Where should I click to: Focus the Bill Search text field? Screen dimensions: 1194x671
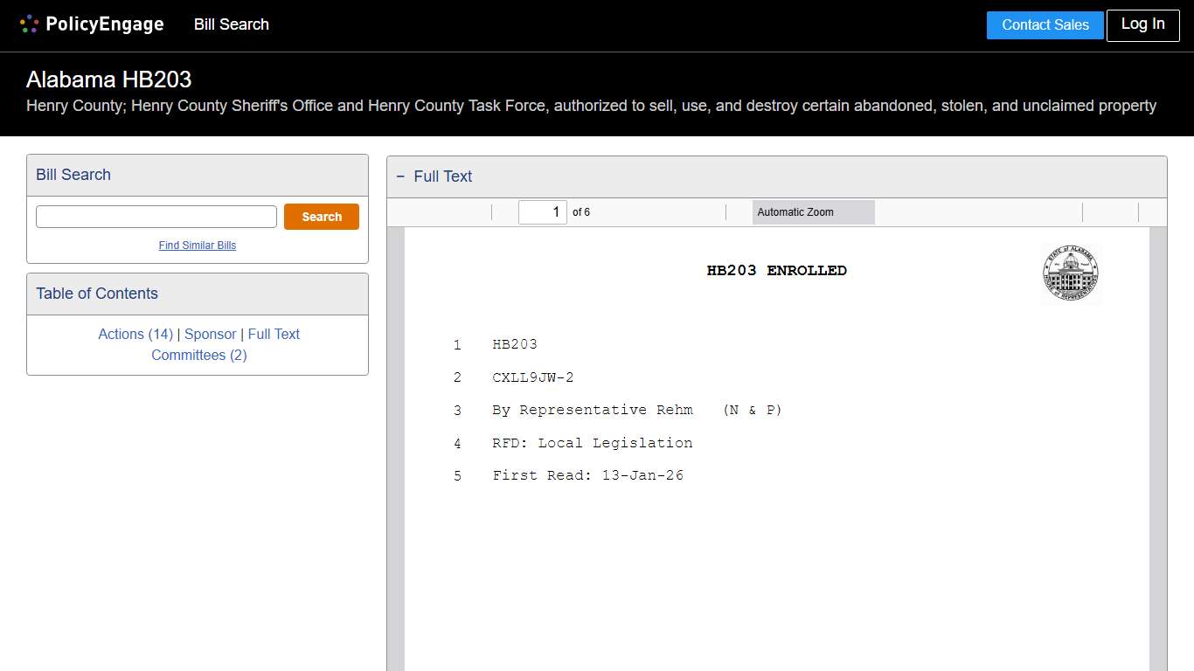click(x=156, y=217)
